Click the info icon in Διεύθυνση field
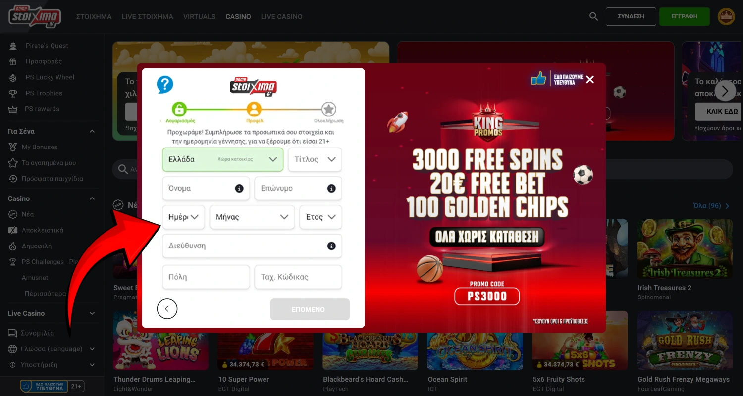Viewport: 743px width, 396px height. (x=331, y=246)
